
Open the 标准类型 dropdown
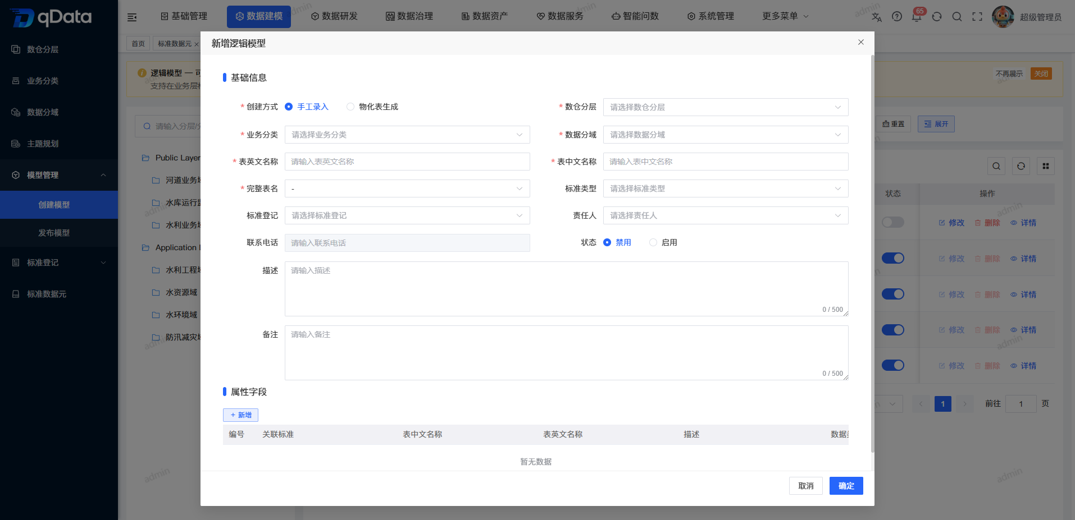(726, 188)
